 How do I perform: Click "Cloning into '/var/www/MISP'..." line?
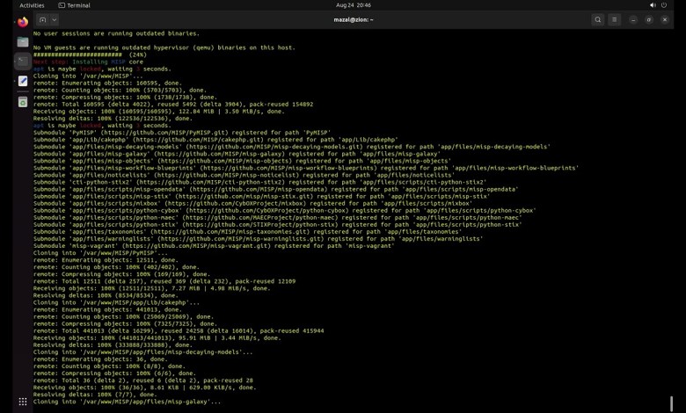coord(88,76)
